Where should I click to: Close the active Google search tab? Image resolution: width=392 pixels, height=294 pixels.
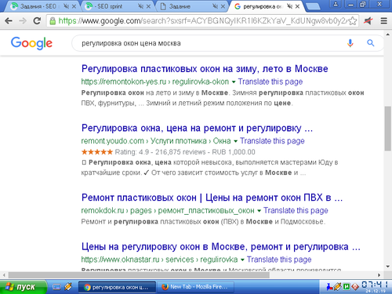coord(297,6)
